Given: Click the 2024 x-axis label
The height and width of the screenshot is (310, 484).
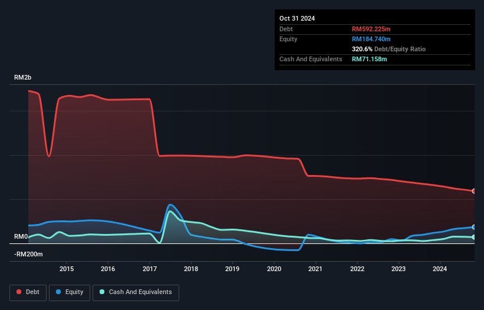Looking at the screenshot, I should (440, 269).
